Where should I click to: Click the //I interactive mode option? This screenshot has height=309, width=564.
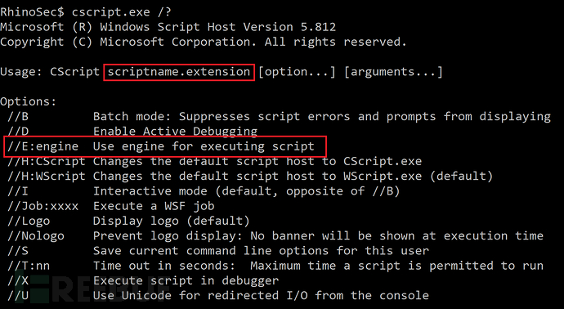[x=18, y=191]
